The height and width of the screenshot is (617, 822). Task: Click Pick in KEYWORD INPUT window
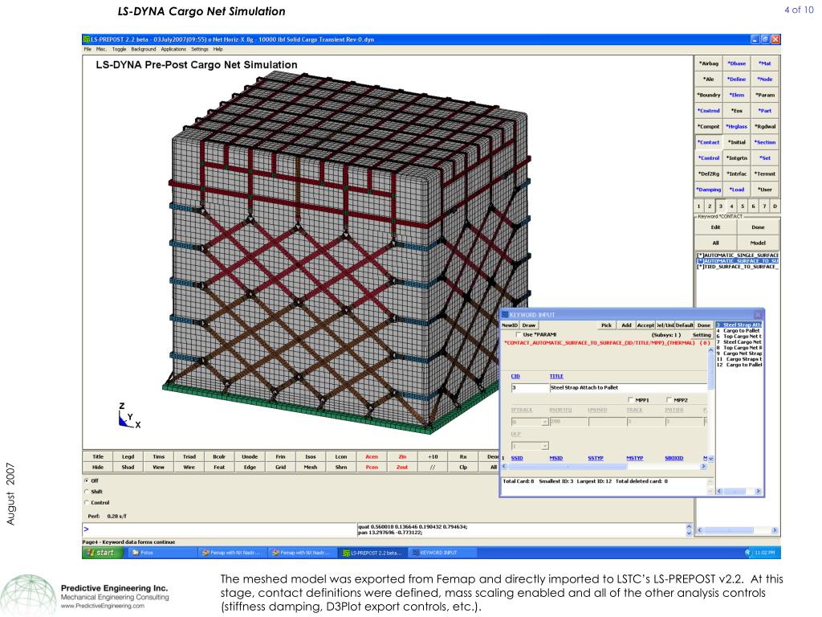(x=607, y=325)
